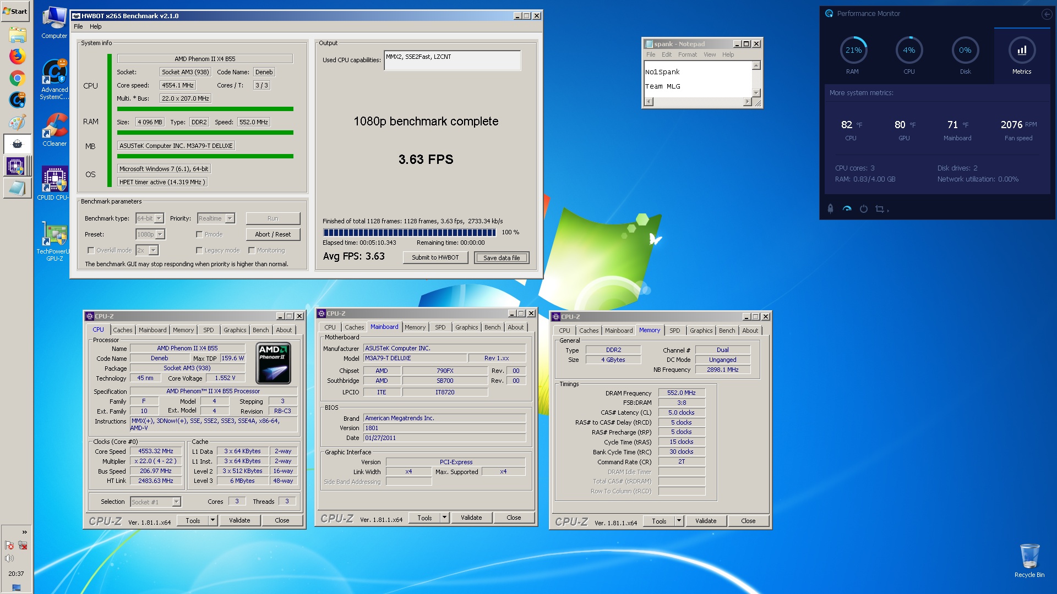
Task: Open the Recycle Bin
Action: tap(1029, 560)
